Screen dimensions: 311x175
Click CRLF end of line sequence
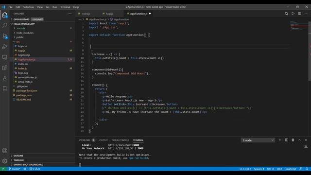click(x=279, y=169)
